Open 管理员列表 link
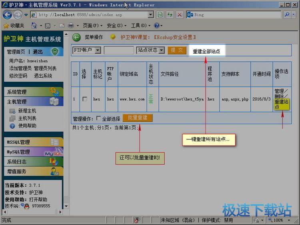Image resolution: width=300 pixels, height=225 pixels. coord(45,68)
